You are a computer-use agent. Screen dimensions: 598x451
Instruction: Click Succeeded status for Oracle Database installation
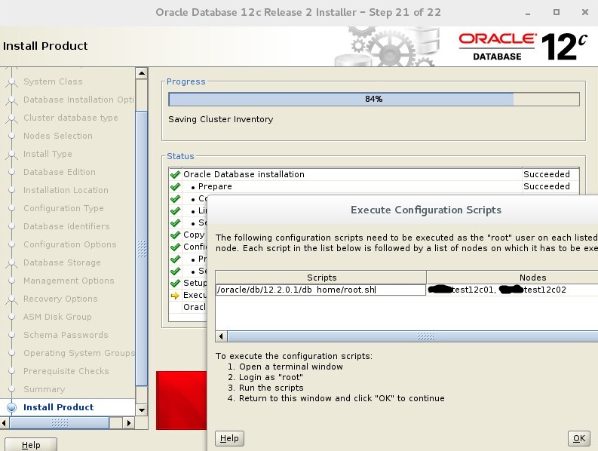(x=547, y=174)
